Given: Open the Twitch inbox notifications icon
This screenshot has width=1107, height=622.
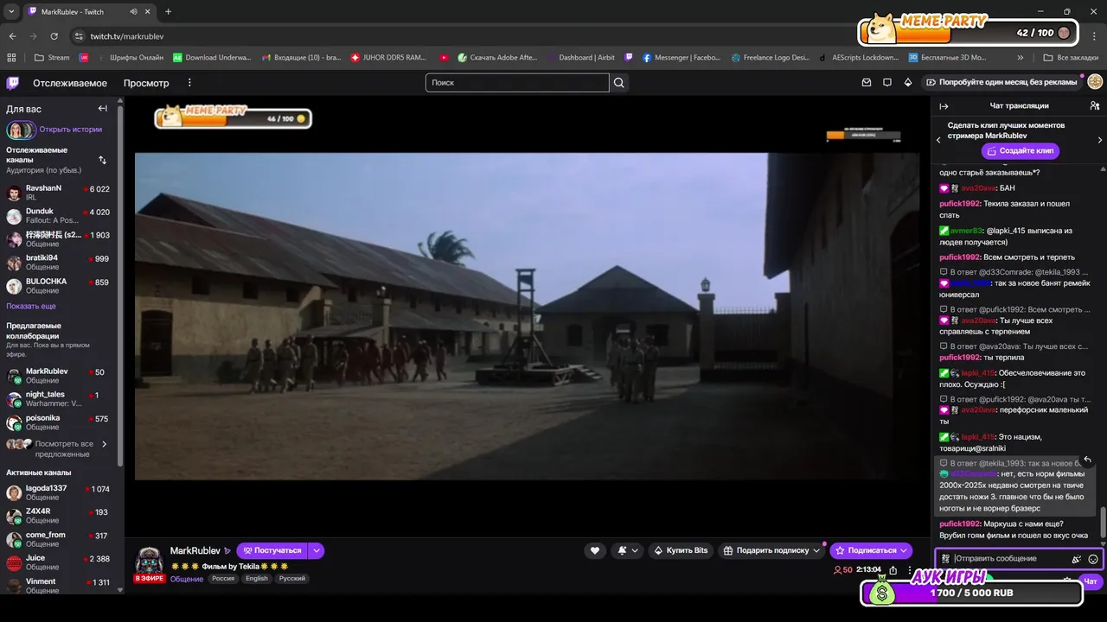Looking at the screenshot, I should (x=867, y=83).
